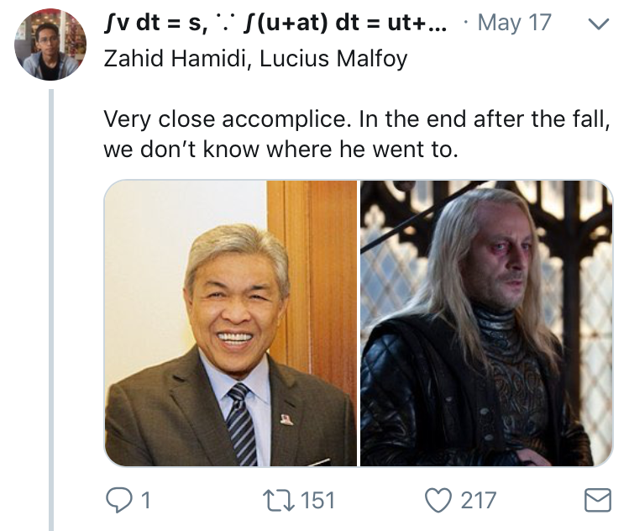The image size is (629, 531).
Task: Click the 'Zahid Hamidi, Lucius Malfoy' text line
Action: point(255,59)
